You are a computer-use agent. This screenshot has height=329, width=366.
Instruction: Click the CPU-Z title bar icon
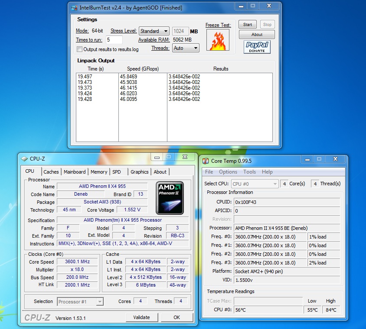[24, 159]
